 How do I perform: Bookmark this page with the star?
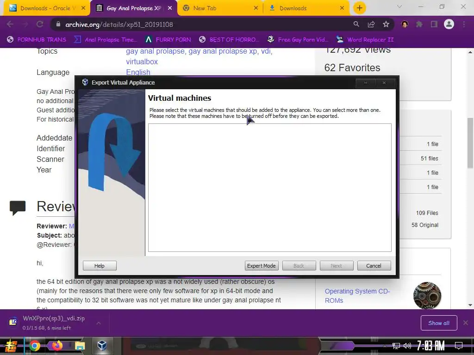point(386,24)
